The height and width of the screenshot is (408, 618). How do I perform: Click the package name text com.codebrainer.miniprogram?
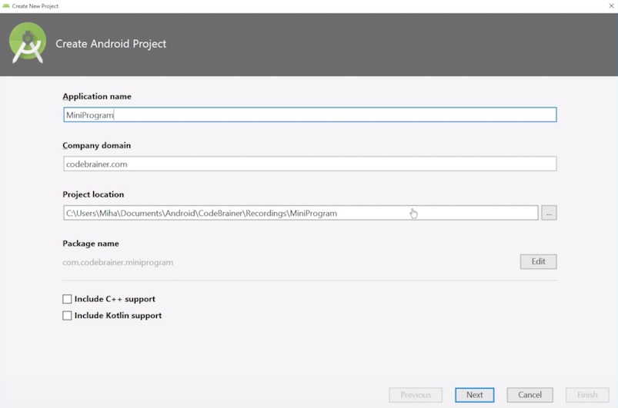tap(118, 263)
